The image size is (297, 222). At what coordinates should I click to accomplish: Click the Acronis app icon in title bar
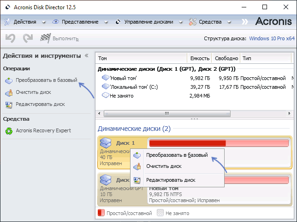pos(7,7)
